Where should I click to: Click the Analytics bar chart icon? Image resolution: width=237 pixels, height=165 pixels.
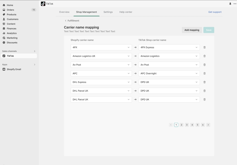pyautogui.click(x=4, y=33)
